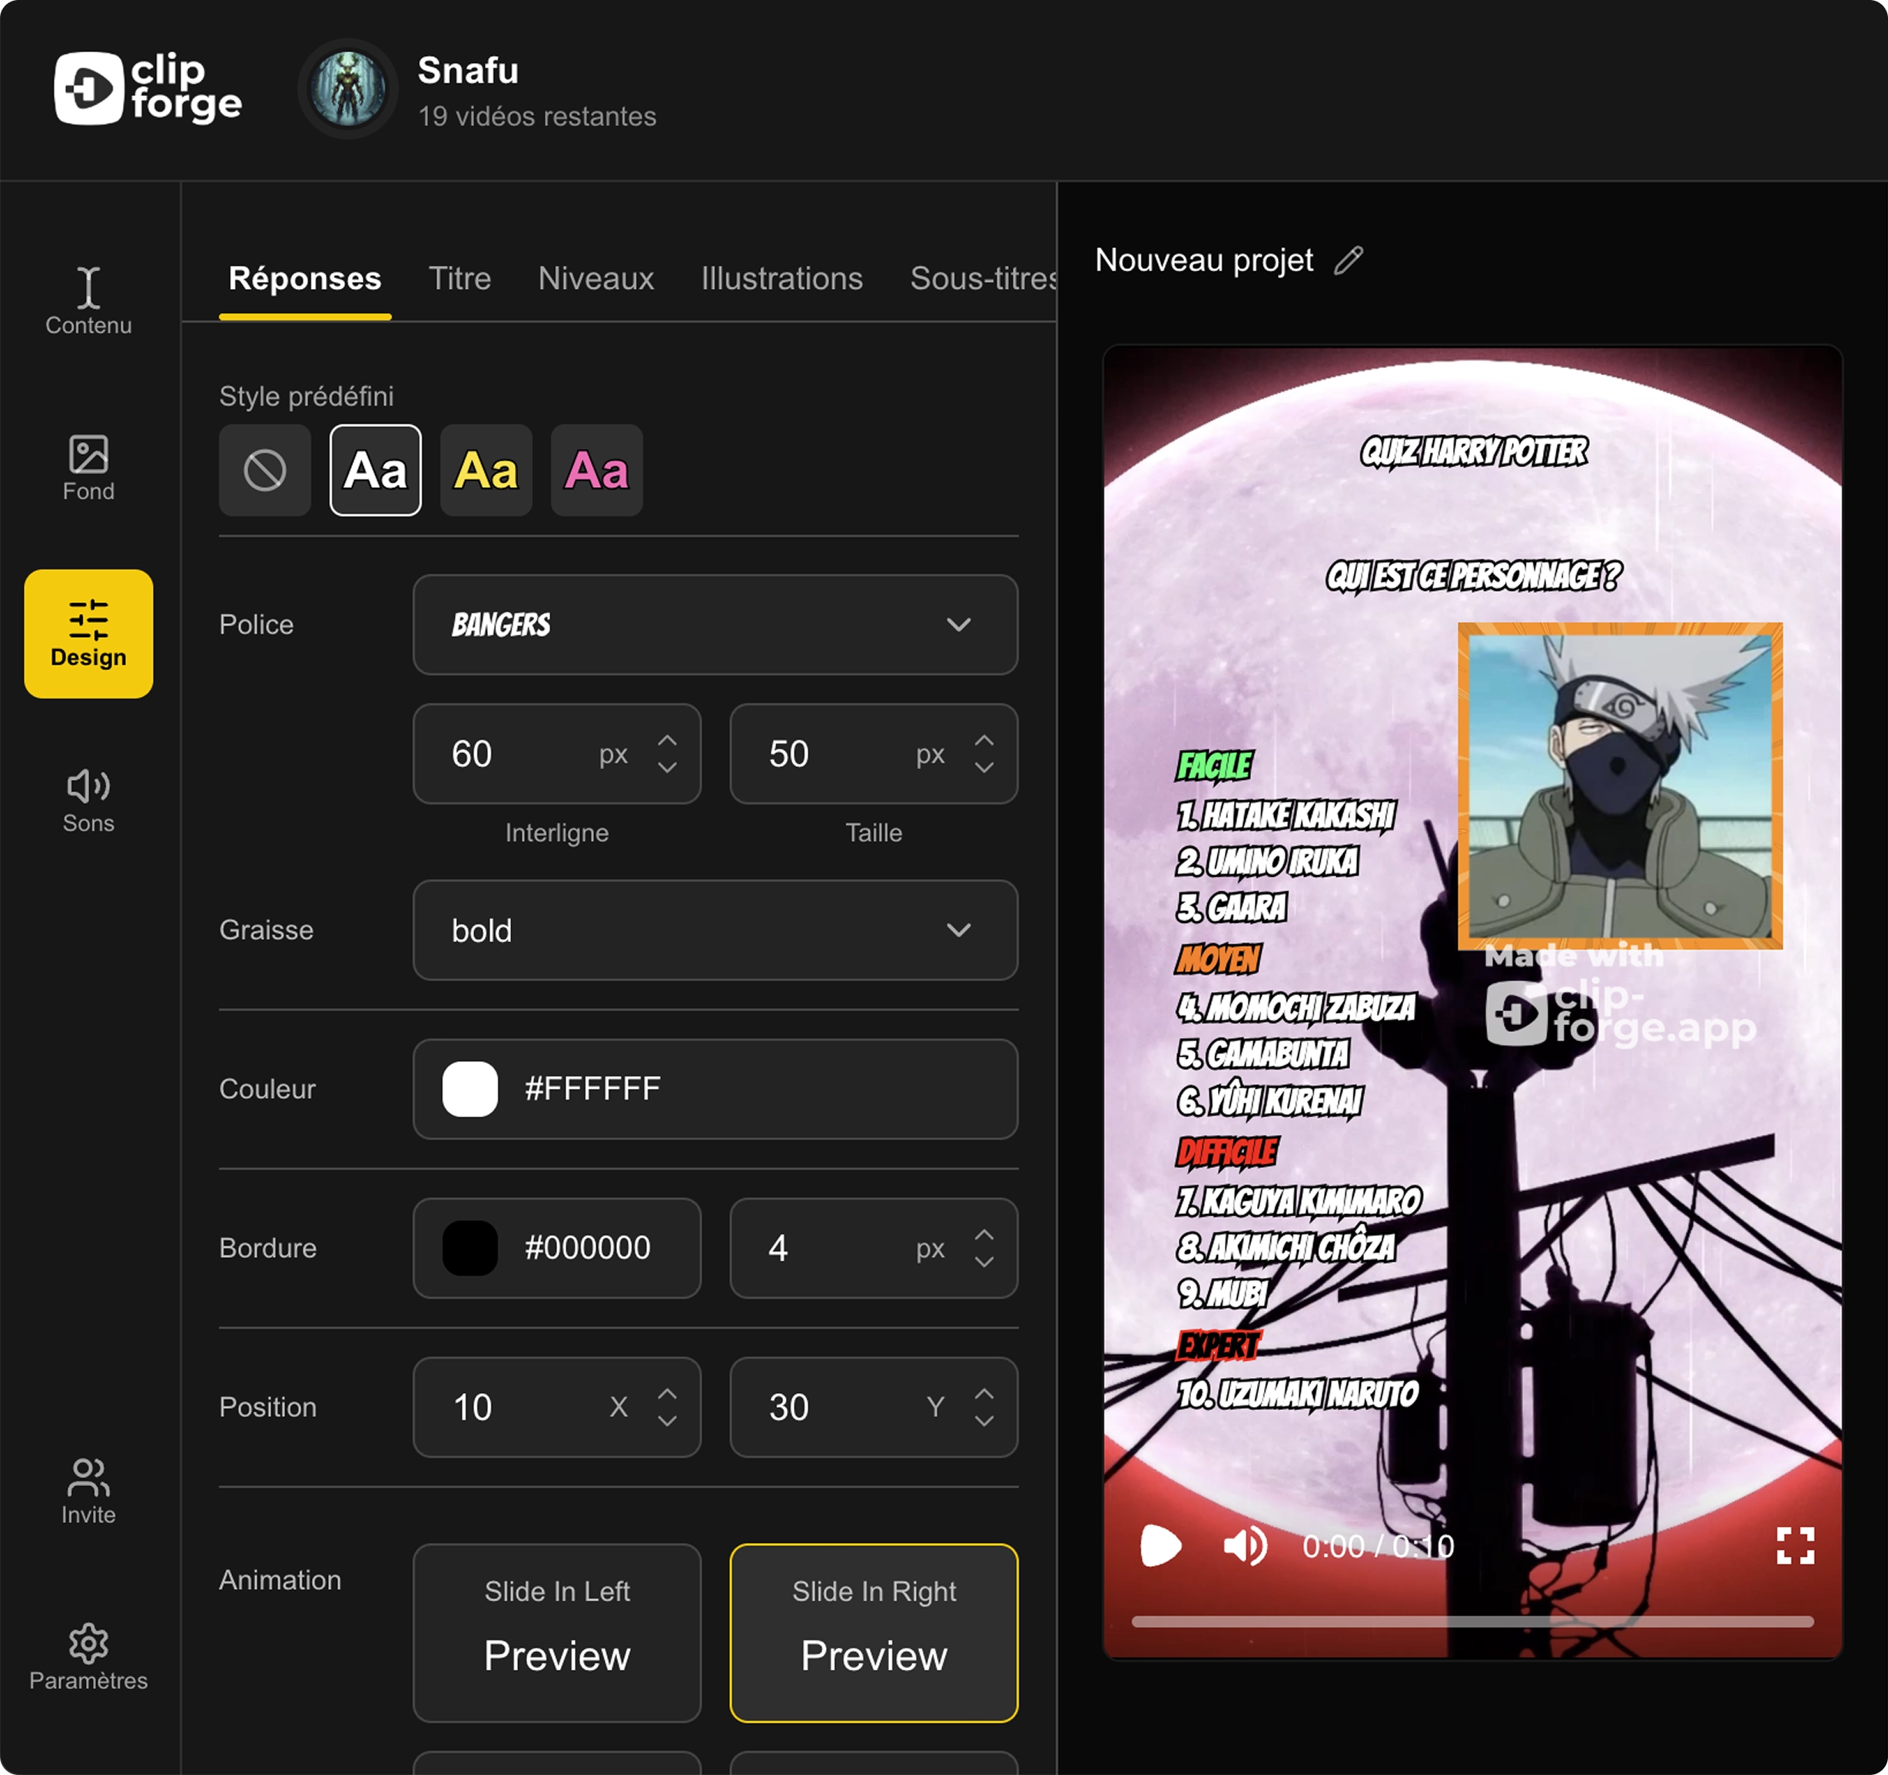Viewport: 1888px width, 1775px height.
Task: Open the Invite people section
Action: tap(88, 1491)
